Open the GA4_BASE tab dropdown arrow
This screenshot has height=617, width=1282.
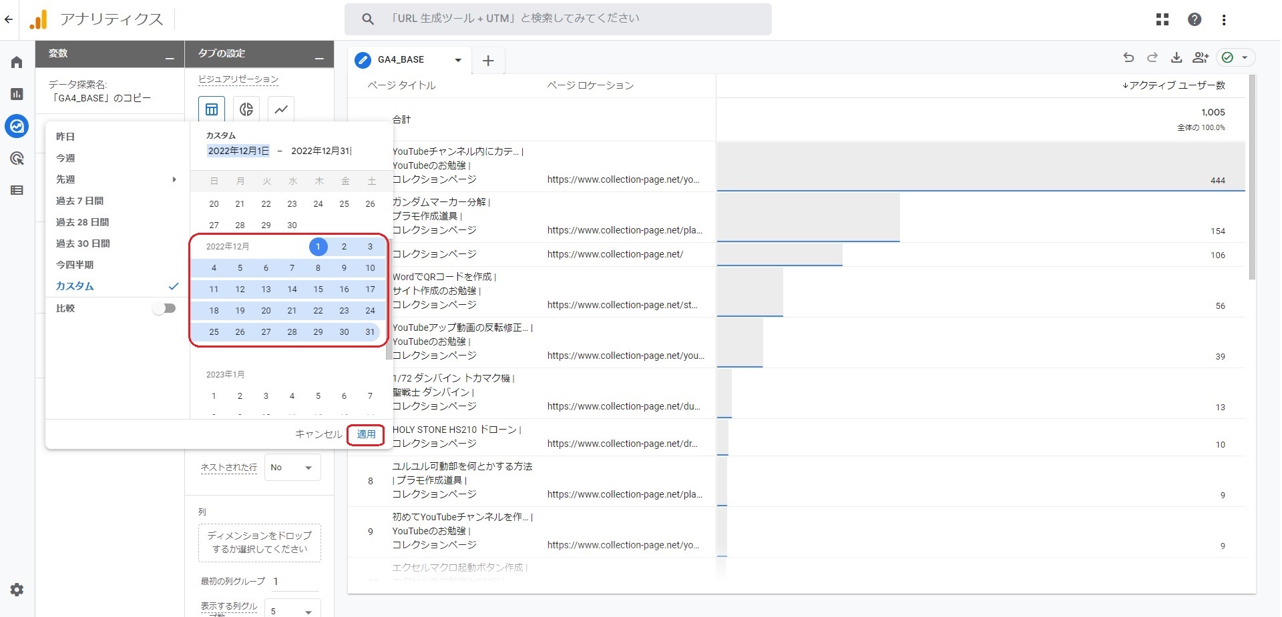tap(458, 60)
